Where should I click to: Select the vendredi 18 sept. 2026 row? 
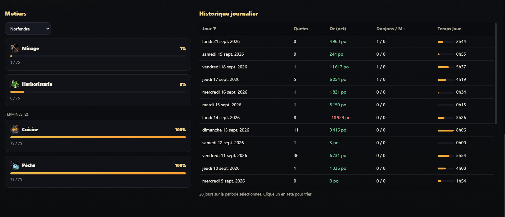[x=346, y=67]
